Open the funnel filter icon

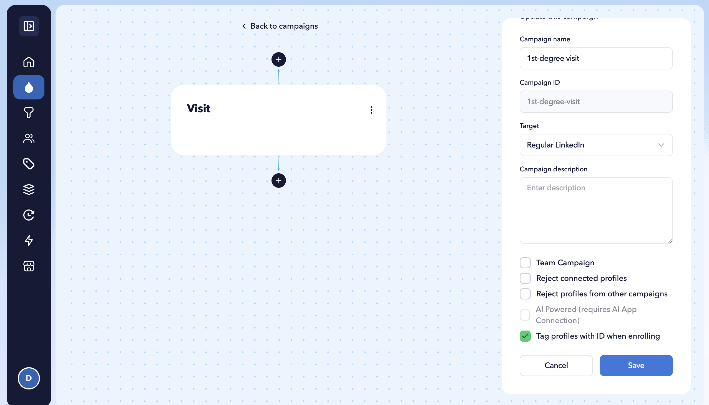point(29,113)
